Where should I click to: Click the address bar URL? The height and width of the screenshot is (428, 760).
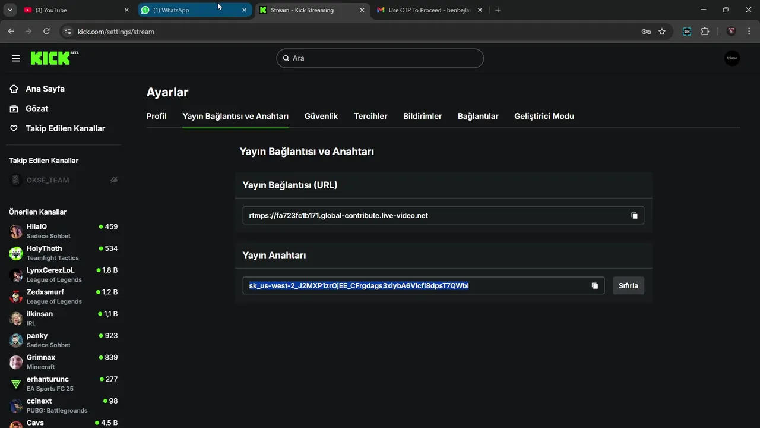pos(116,32)
